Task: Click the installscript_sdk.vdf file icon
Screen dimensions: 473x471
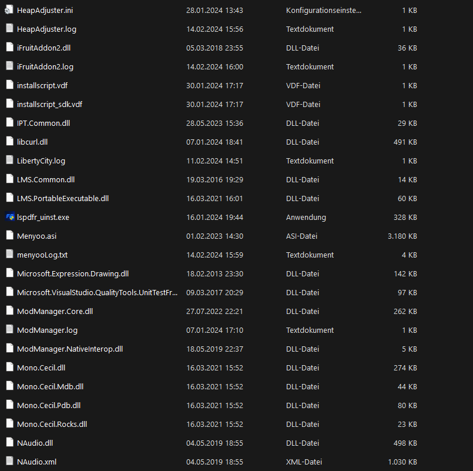Action: pyautogui.click(x=9, y=104)
